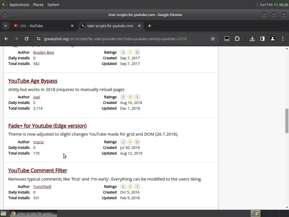Open Fade+ for Youtube (Edge version) script
This screenshot has height=217, width=289.
coord(47,126)
